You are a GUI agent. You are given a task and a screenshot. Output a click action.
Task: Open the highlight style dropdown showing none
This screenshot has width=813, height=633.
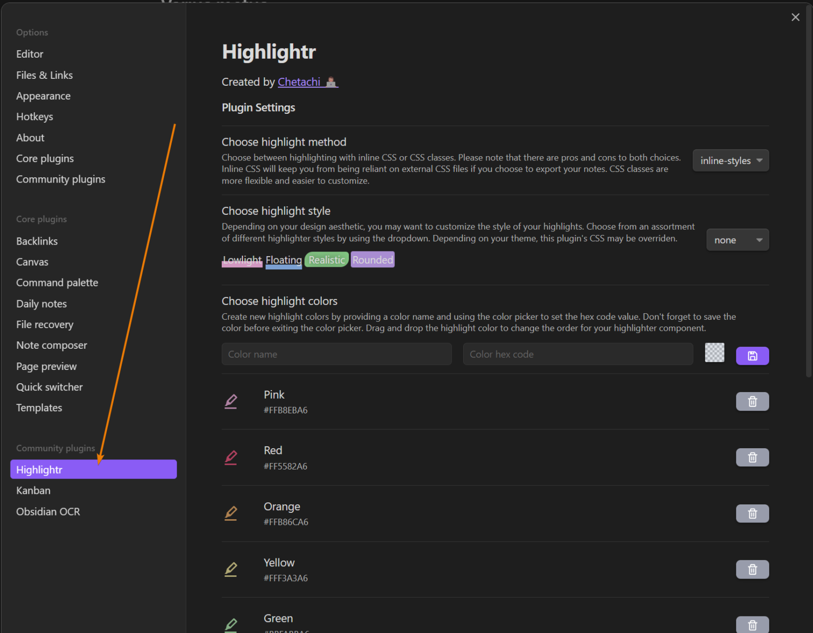[x=737, y=240]
